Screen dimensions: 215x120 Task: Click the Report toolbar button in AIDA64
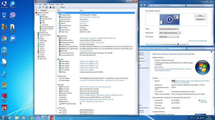(61, 7)
